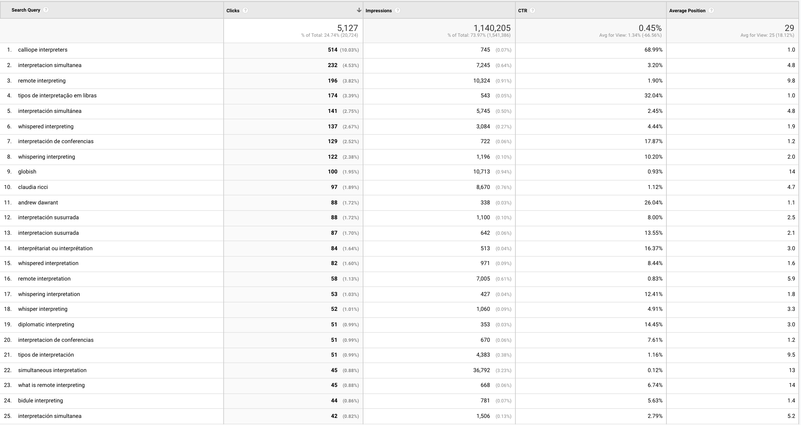This screenshot has width=801, height=425.
Task: Open the 'claudia ricci' query entry
Action: pos(33,187)
